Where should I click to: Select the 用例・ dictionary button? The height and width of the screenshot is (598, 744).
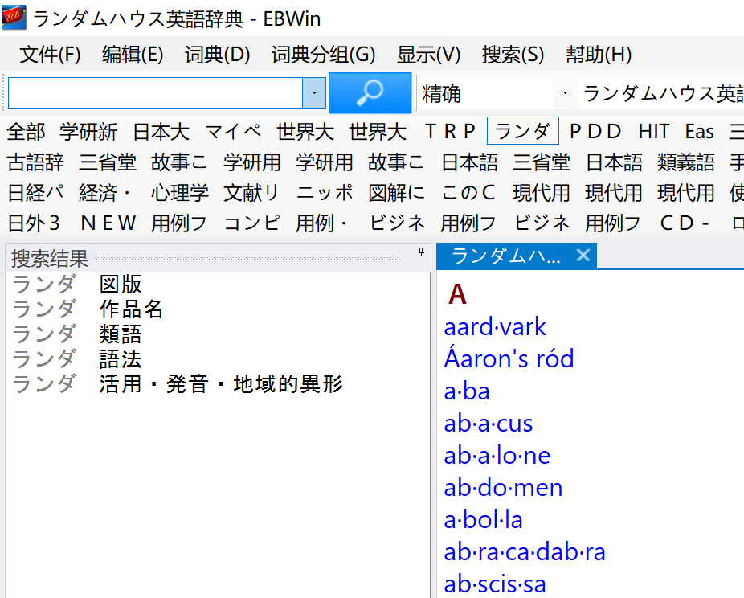[321, 223]
